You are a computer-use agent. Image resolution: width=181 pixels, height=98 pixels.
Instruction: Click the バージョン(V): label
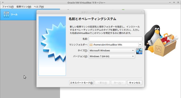point(80,56)
